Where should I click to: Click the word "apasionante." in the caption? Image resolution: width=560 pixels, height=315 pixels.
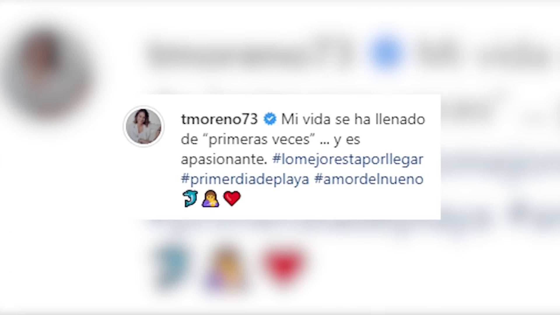[x=224, y=160]
